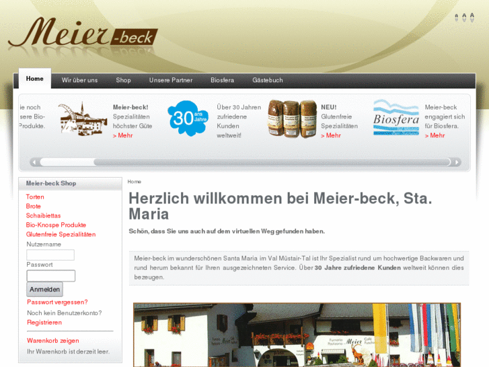Viewport: 489px width, 367px height.
Task: Click the Meier-beck building photo
Action: [297, 335]
